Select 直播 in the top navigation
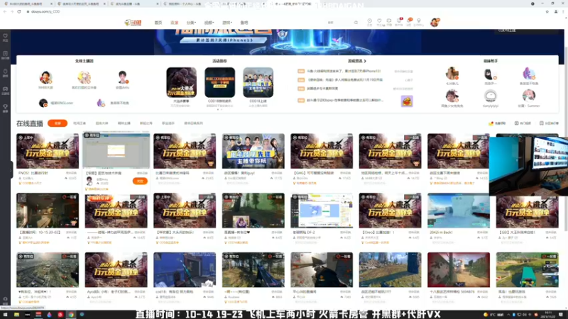Screen dimensions: 568x319 (x=174, y=23)
